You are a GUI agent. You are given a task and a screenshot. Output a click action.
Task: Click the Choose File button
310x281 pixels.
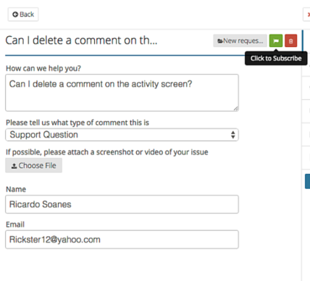pyautogui.click(x=34, y=165)
